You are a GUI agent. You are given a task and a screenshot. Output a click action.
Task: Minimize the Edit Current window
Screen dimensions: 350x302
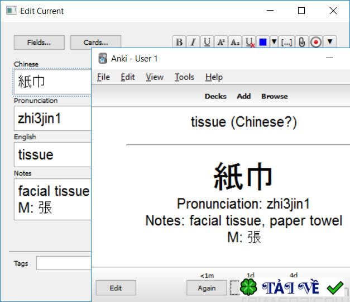click(x=270, y=11)
